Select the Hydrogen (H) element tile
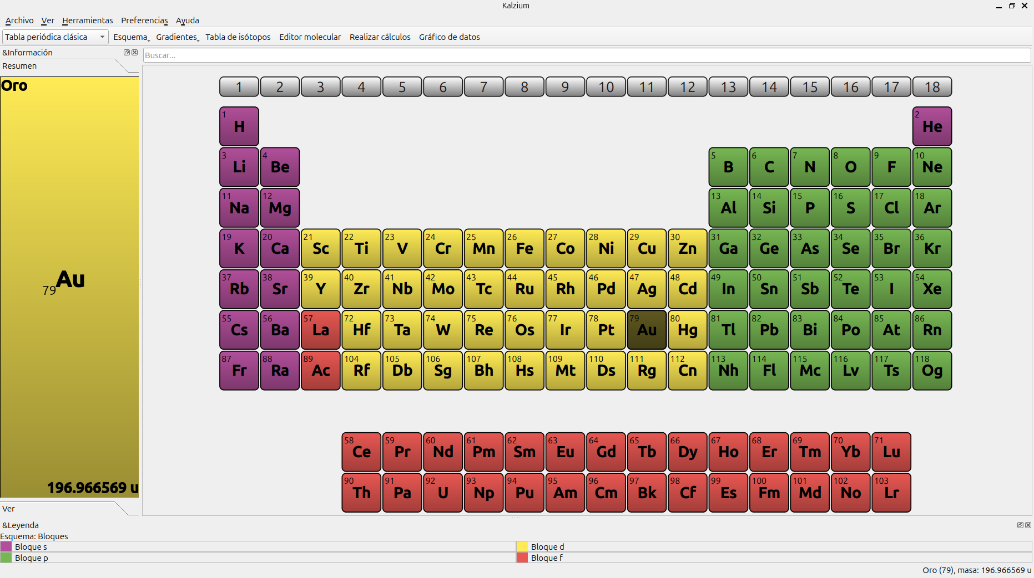1034x578 pixels. (x=239, y=126)
